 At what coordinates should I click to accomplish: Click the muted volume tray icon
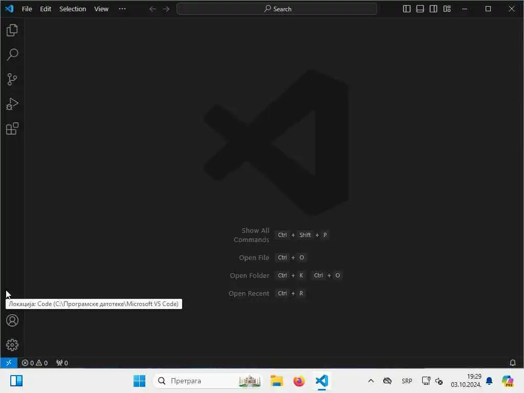pyautogui.click(x=439, y=381)
